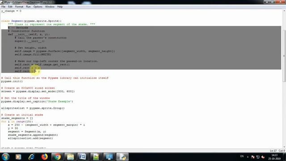Click the 'Col: 0' status indicator
Viewport: 286px width, 161px height.
click(x=282, y=151)
